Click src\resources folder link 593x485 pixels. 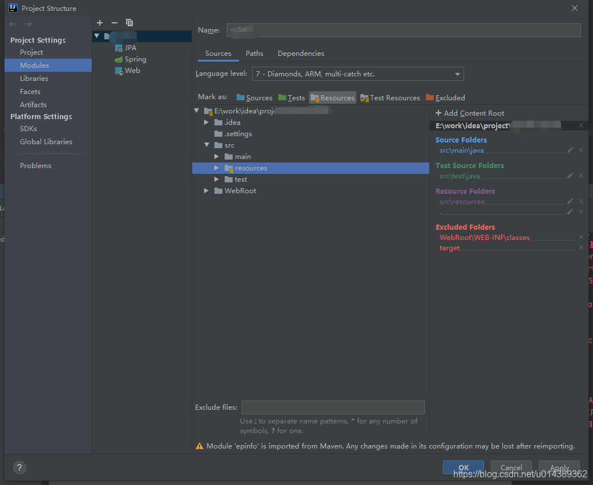[x=462, y=202]
